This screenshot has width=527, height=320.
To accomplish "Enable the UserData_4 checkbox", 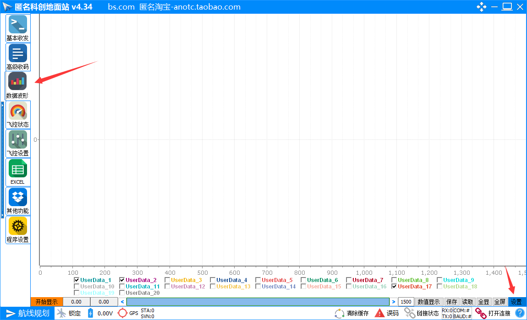I will coord(213,280).
